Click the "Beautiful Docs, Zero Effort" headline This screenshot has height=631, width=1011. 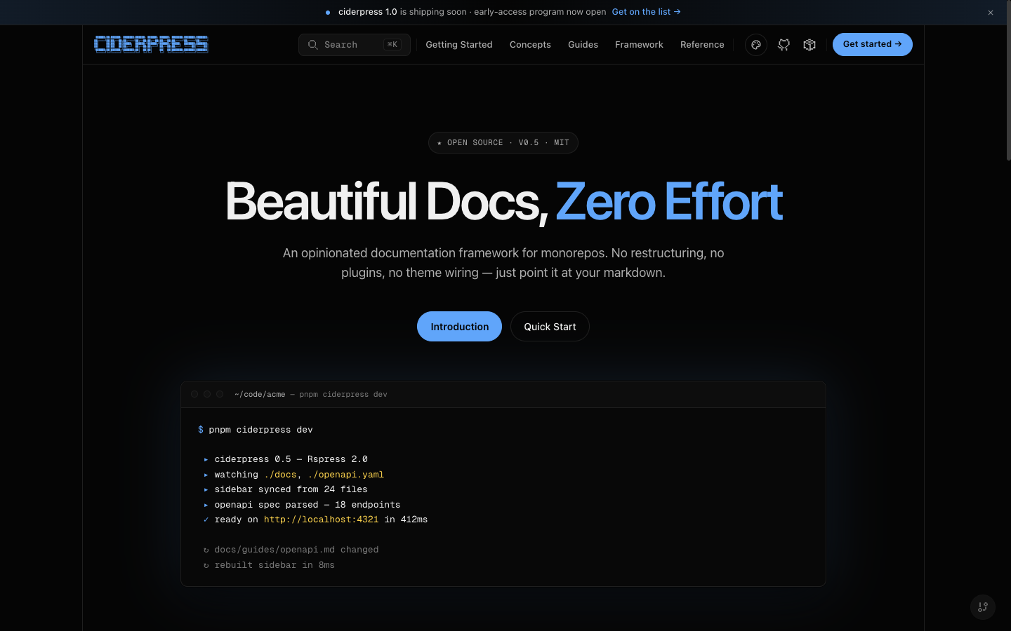pos(503,202)
